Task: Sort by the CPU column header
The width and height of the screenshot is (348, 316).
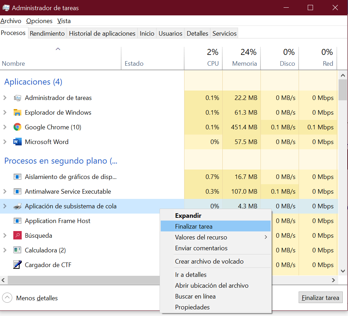Action: pos(203,58)
